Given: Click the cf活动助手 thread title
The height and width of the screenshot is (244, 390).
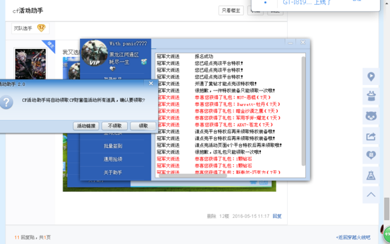Looking at the screenshot, I should pyautogui.click(x=28, y=11).
